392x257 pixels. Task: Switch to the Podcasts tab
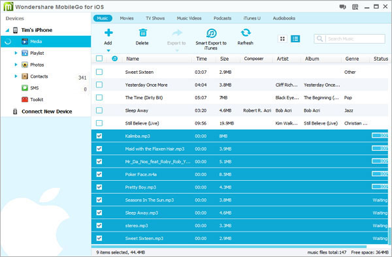pyautogui.click(x=223, y=18)
